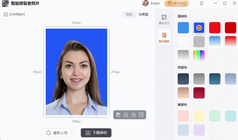This screenshot has height=140, width=238.
Task: Switch to 原图 original view tab
Action: tap(129, 15)
